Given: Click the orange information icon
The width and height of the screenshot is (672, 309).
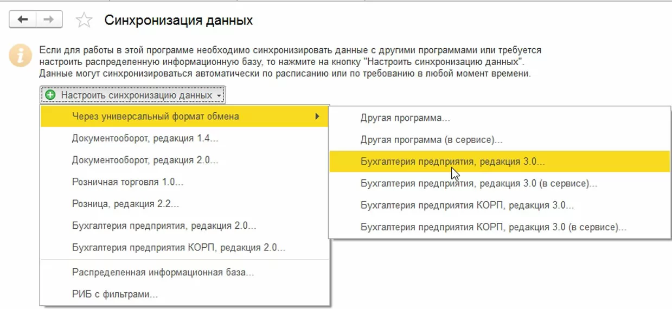Looking at the screenshot, I should point(20,56).
